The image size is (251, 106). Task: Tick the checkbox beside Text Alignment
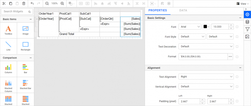click(237, 77)
